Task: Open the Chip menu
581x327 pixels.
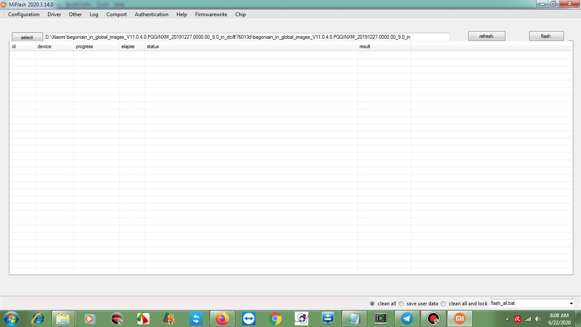Action: click(x=240, y=14)
